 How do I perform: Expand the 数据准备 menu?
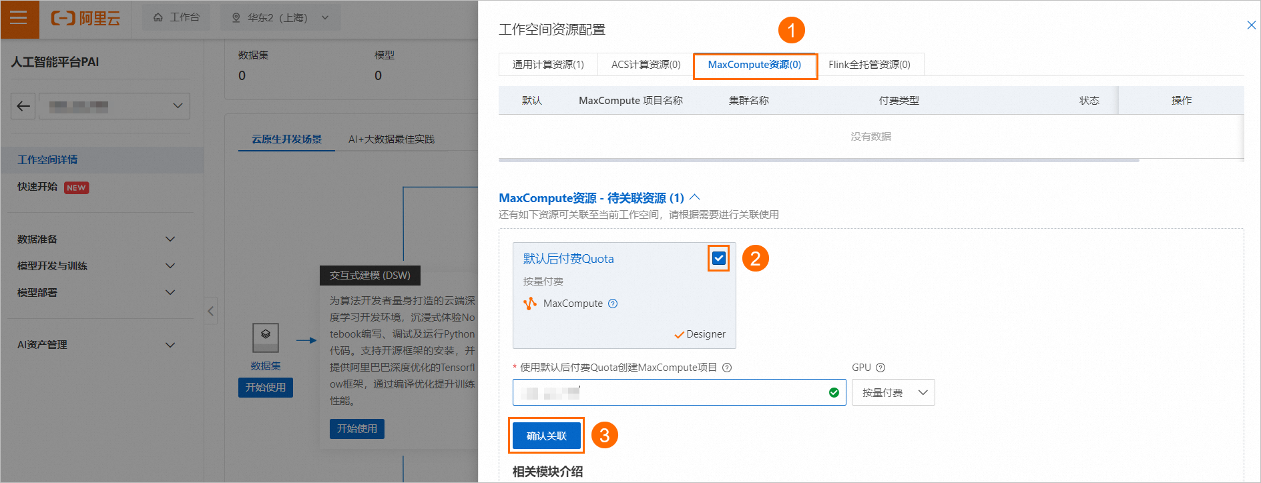click(97, 239)
